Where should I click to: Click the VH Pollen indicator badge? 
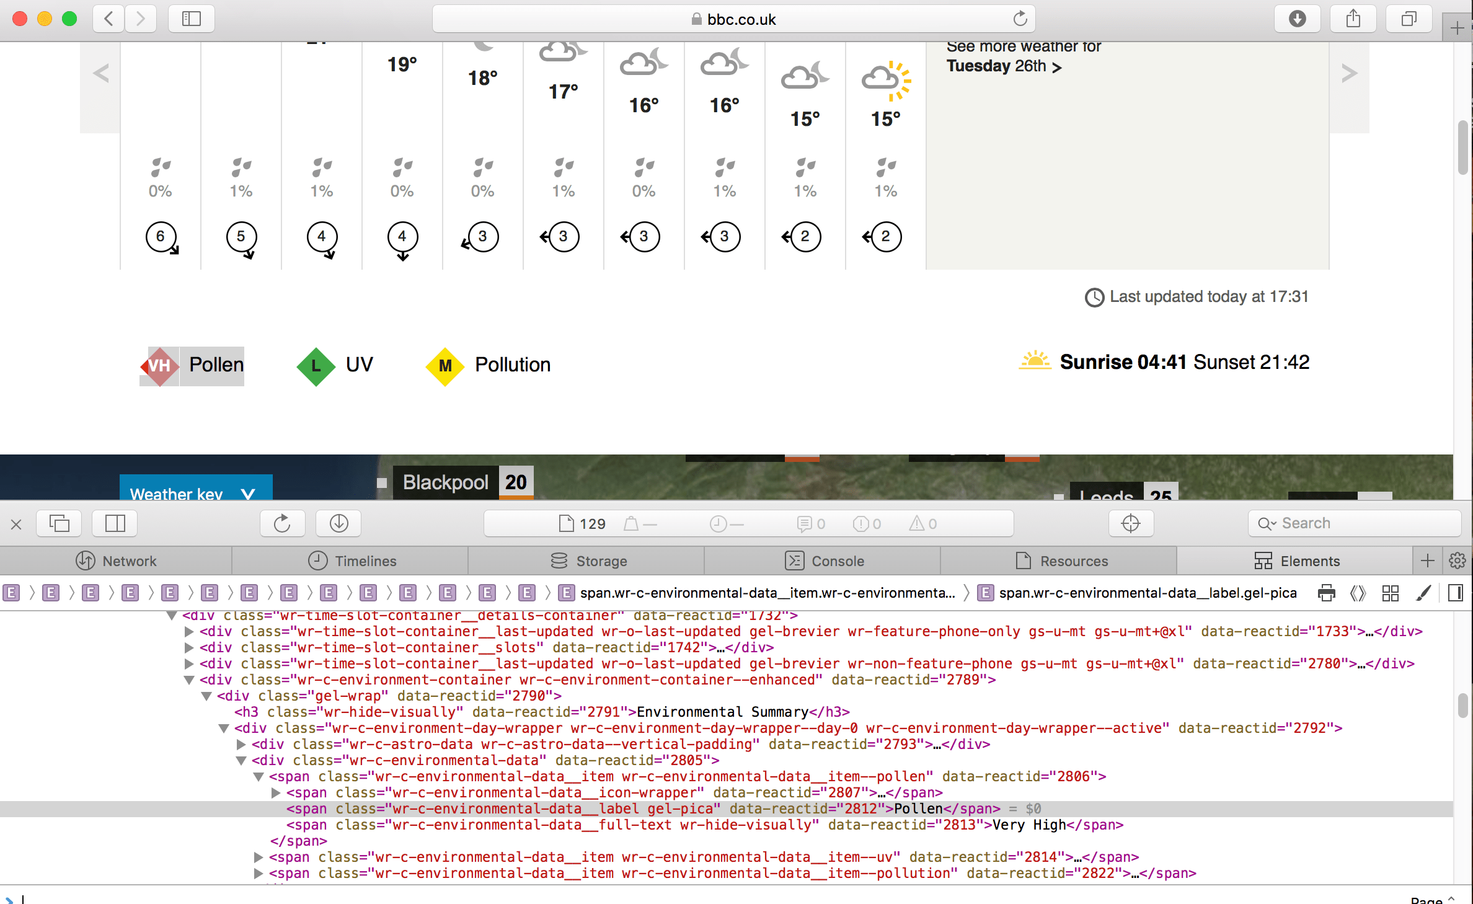tap(160, 366)
